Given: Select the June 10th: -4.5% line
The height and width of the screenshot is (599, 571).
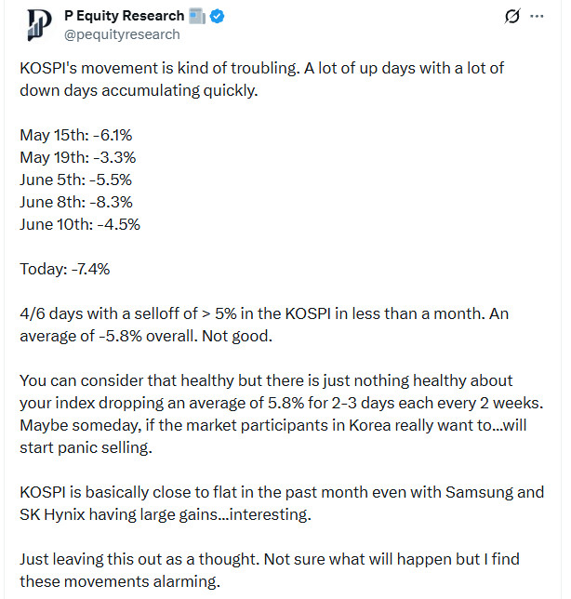Looking at the screenshot, I should tap(80, 225).
